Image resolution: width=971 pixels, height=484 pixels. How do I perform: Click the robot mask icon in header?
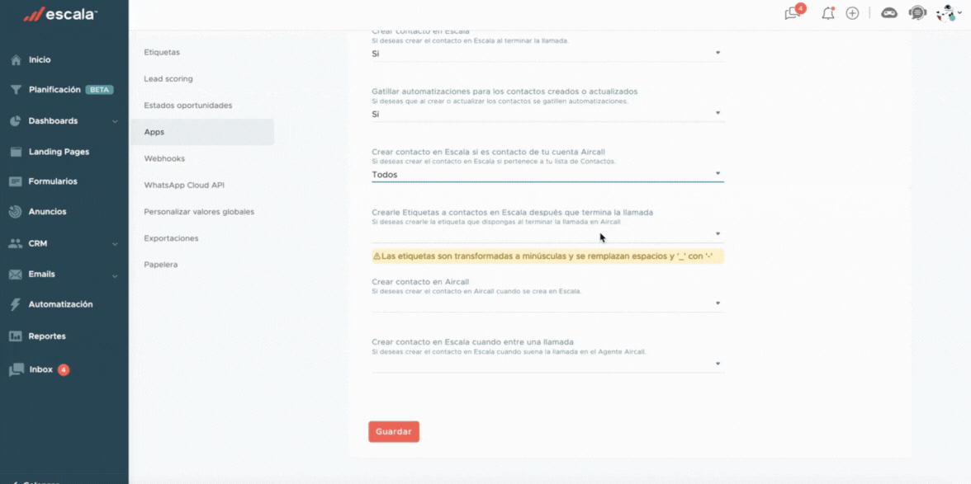pos(889,13)
